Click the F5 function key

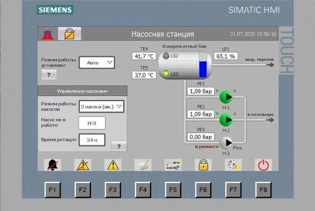pos(173,190)
